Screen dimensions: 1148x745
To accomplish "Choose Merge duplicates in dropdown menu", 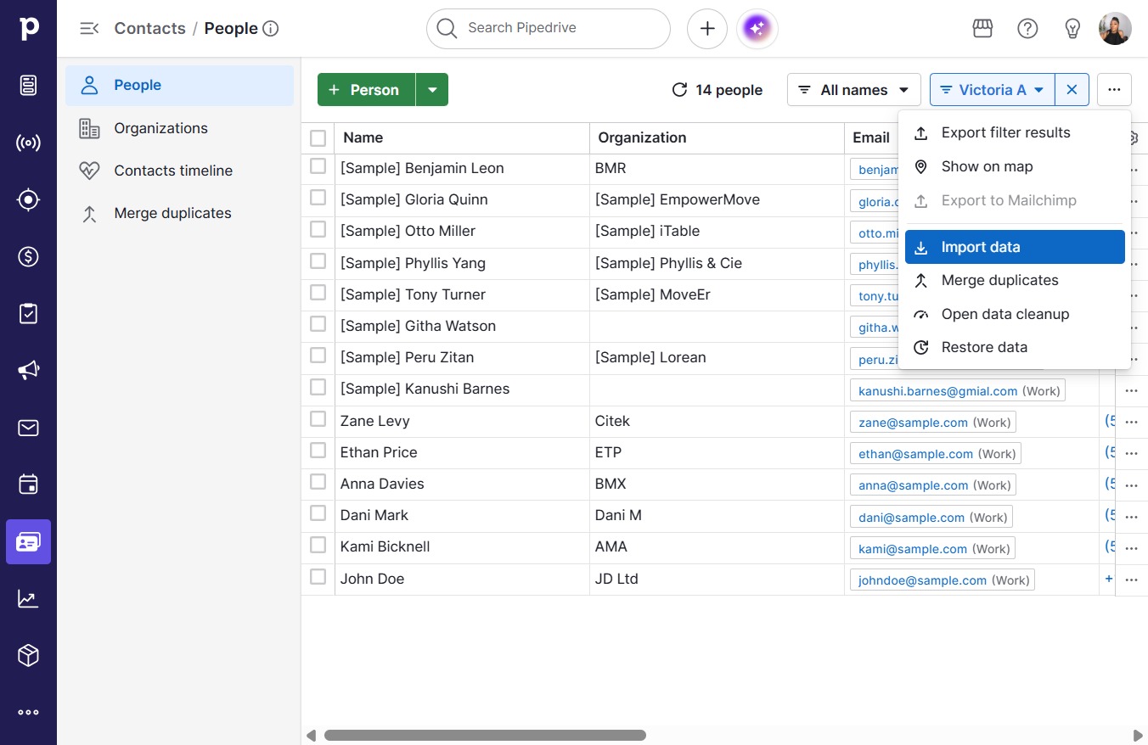I will click(x=1015, y=280).
